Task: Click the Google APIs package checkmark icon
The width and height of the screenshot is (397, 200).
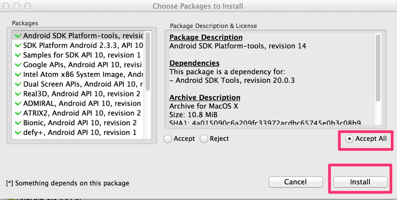Action: click(x=18, y=65)
